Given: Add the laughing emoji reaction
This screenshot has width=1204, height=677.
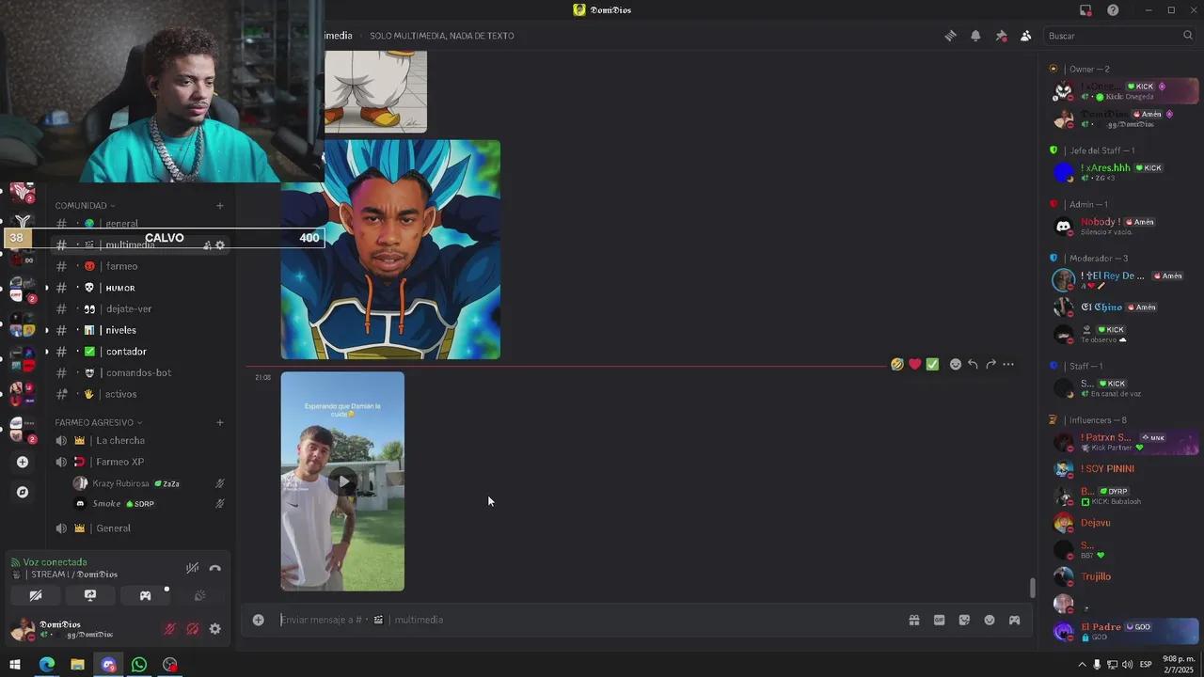Looking at the screenshot, I should [897, 364].
